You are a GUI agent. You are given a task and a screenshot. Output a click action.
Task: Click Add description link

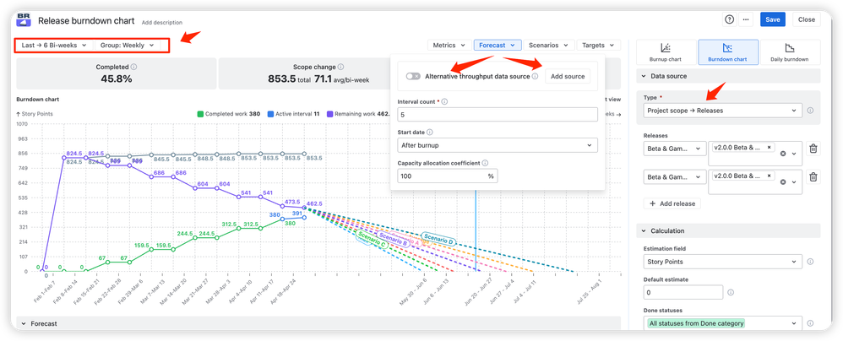pos(162,23)
